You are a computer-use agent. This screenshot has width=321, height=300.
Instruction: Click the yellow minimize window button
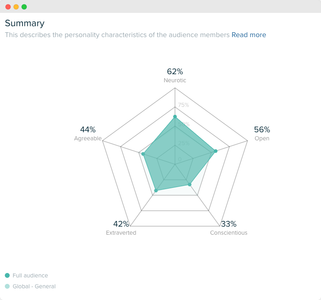pyautogui.click(x=16, y=7)
